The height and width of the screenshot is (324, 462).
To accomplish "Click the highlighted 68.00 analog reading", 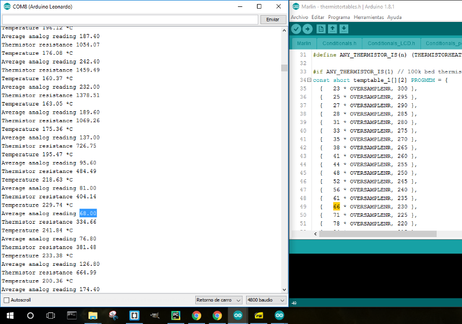I will click(88, 213).
